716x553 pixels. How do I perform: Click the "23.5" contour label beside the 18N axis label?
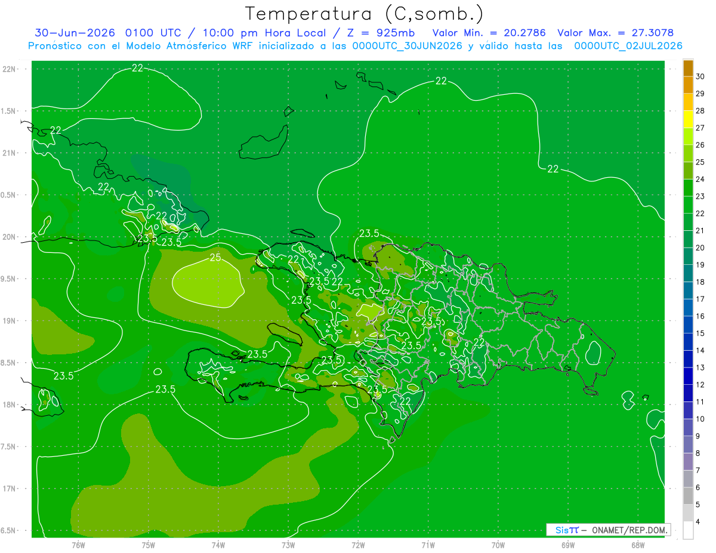point(63,376)
